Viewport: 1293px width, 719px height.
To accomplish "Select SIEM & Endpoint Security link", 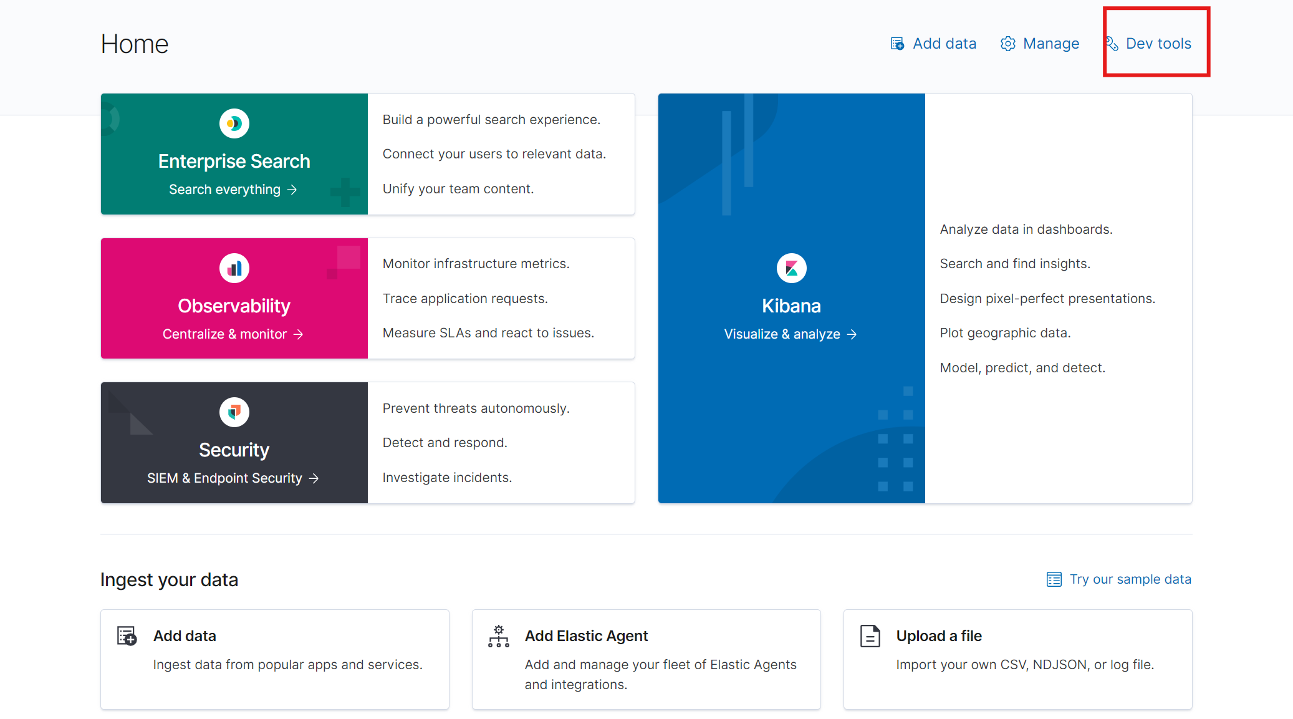I will 225,478.
